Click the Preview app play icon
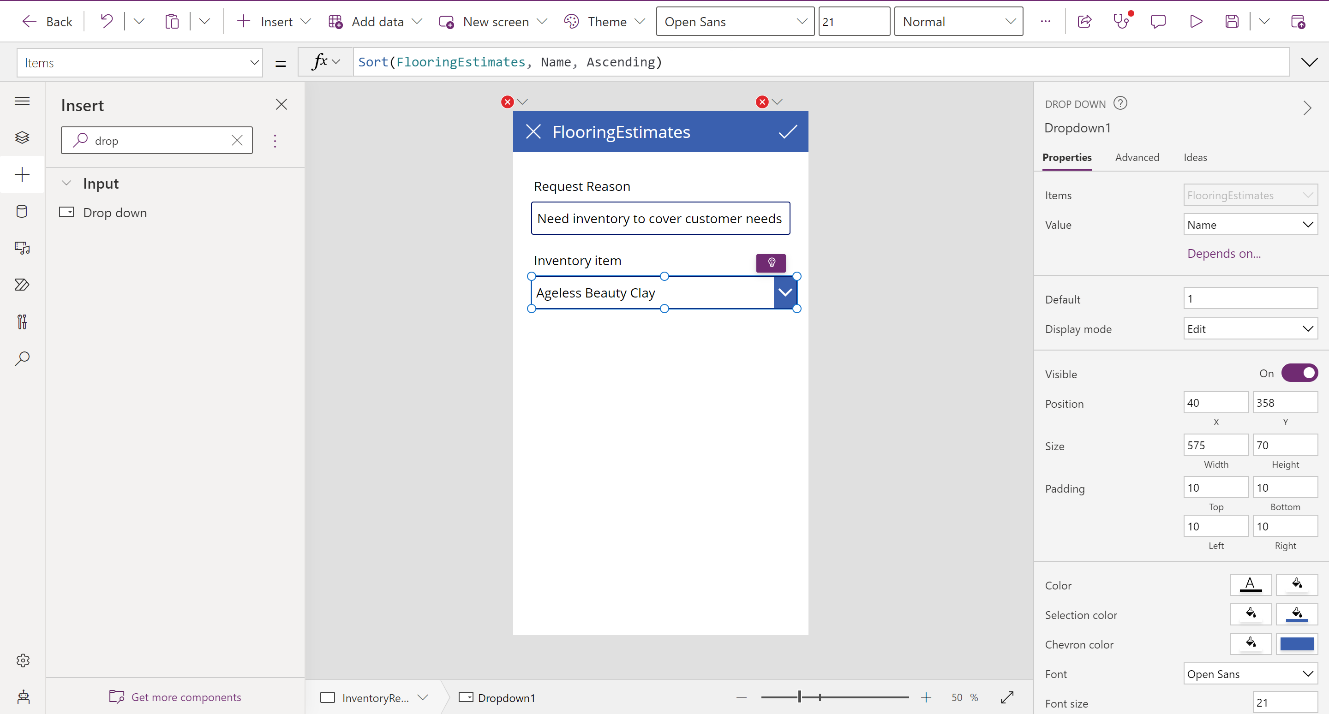Image resolution: width=1329 pixels, height=714 pixels. 1195,21
